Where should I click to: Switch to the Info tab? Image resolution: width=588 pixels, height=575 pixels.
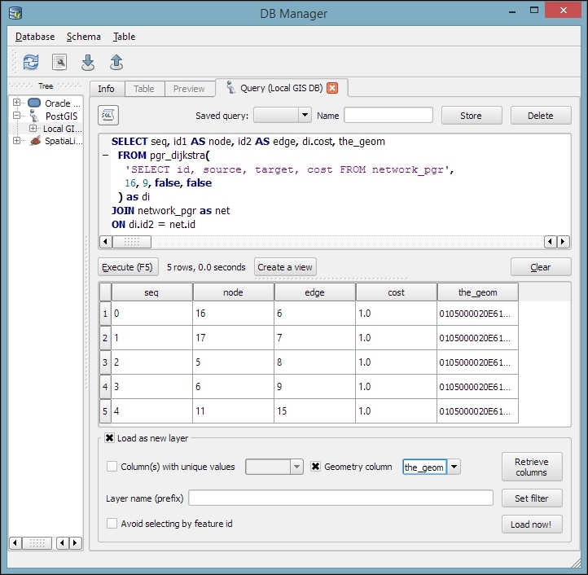pyautogui.click(x=106, y=89)
